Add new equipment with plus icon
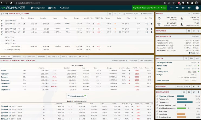 point(194,86)
